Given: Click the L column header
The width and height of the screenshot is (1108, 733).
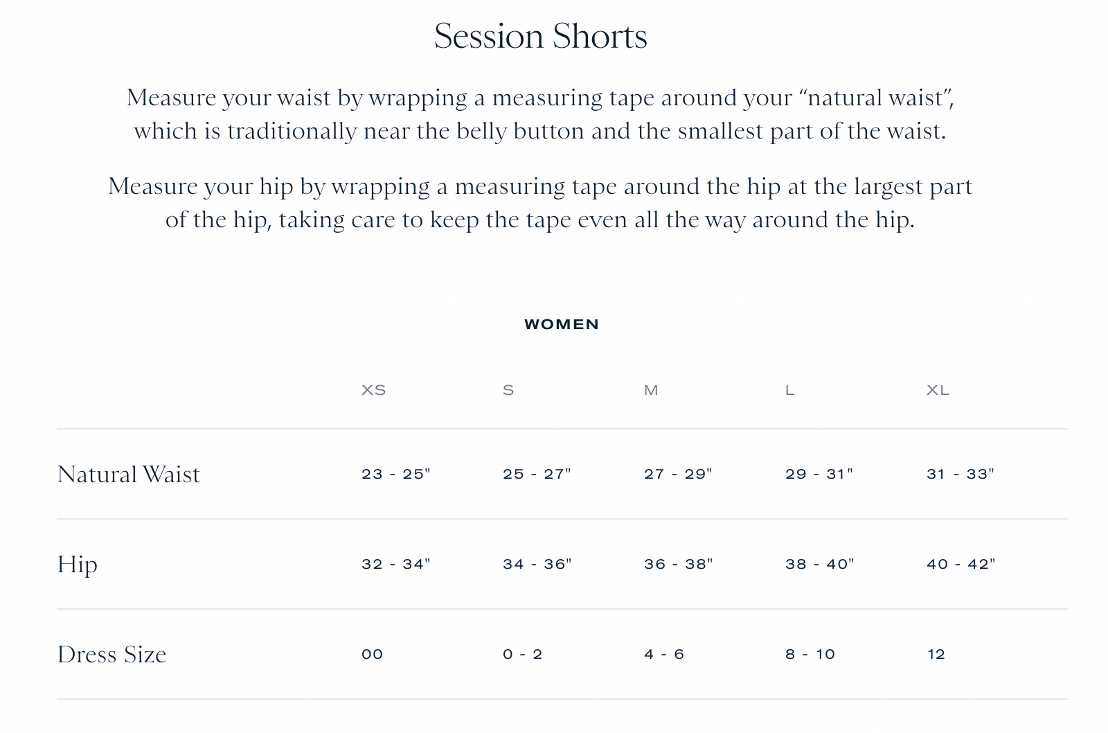Looking at the screenshot, I should pos(790,390).
